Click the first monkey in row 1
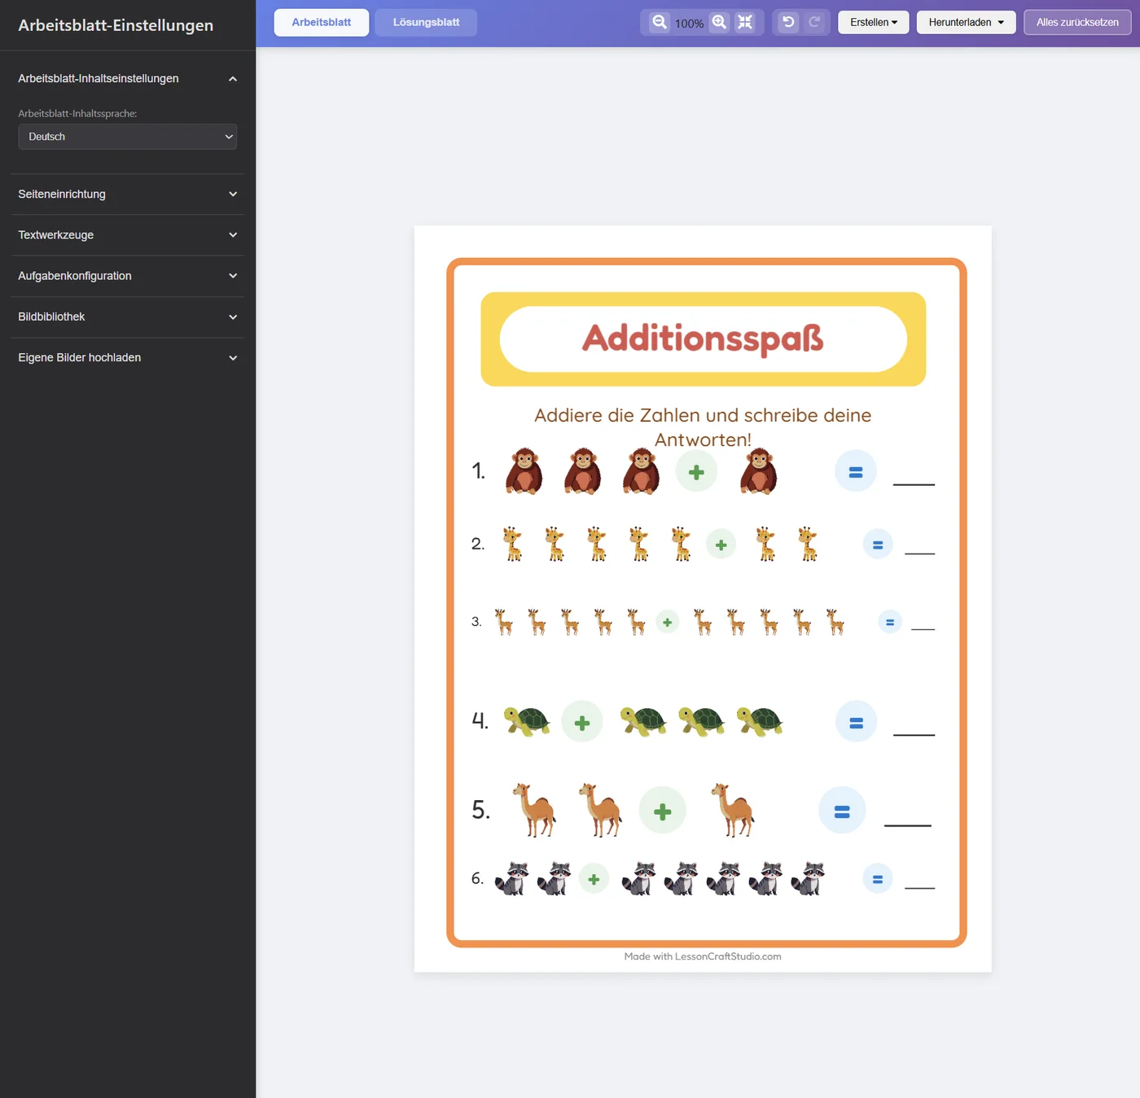This screenshot has width=1140, height=1098. (x=524, y=471)
